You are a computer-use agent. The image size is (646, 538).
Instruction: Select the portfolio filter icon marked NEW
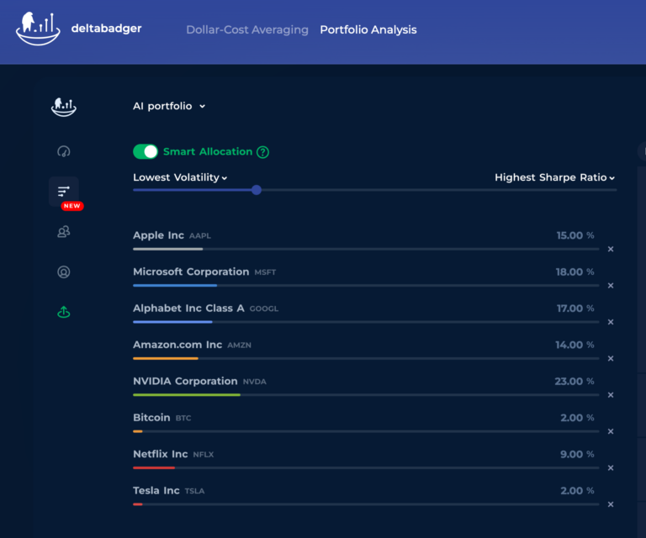point(64,192)
